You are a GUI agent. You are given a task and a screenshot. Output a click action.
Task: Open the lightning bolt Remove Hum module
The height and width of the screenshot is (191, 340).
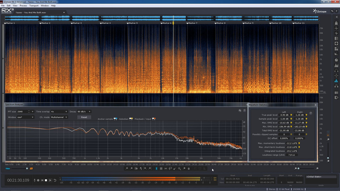tap(336, 33)
